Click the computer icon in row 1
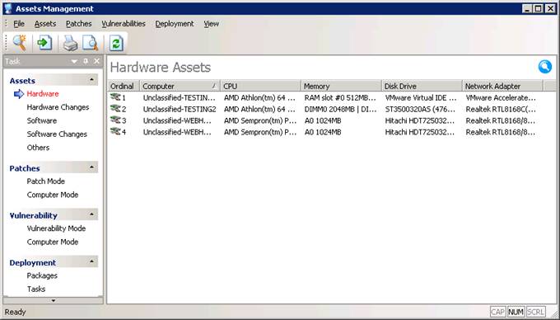This screenshot has height=320, width=560. (x=115, y=96)
